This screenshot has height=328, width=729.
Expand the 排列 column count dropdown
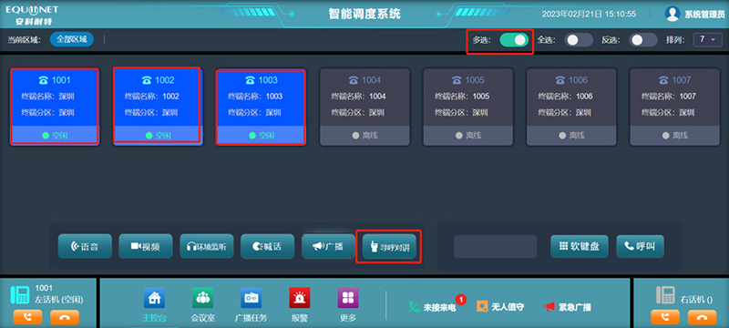click(708, 40)
